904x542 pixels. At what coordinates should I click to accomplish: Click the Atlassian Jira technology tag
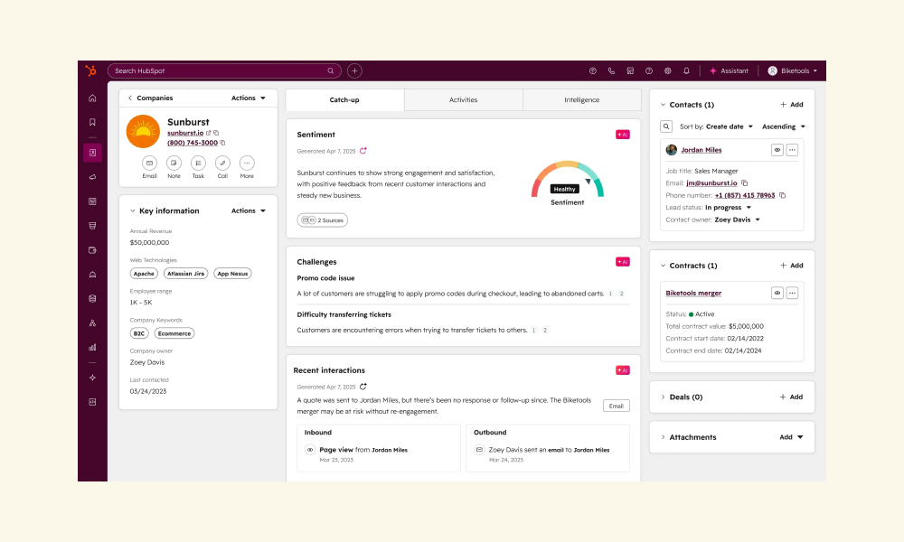[185, 274]
